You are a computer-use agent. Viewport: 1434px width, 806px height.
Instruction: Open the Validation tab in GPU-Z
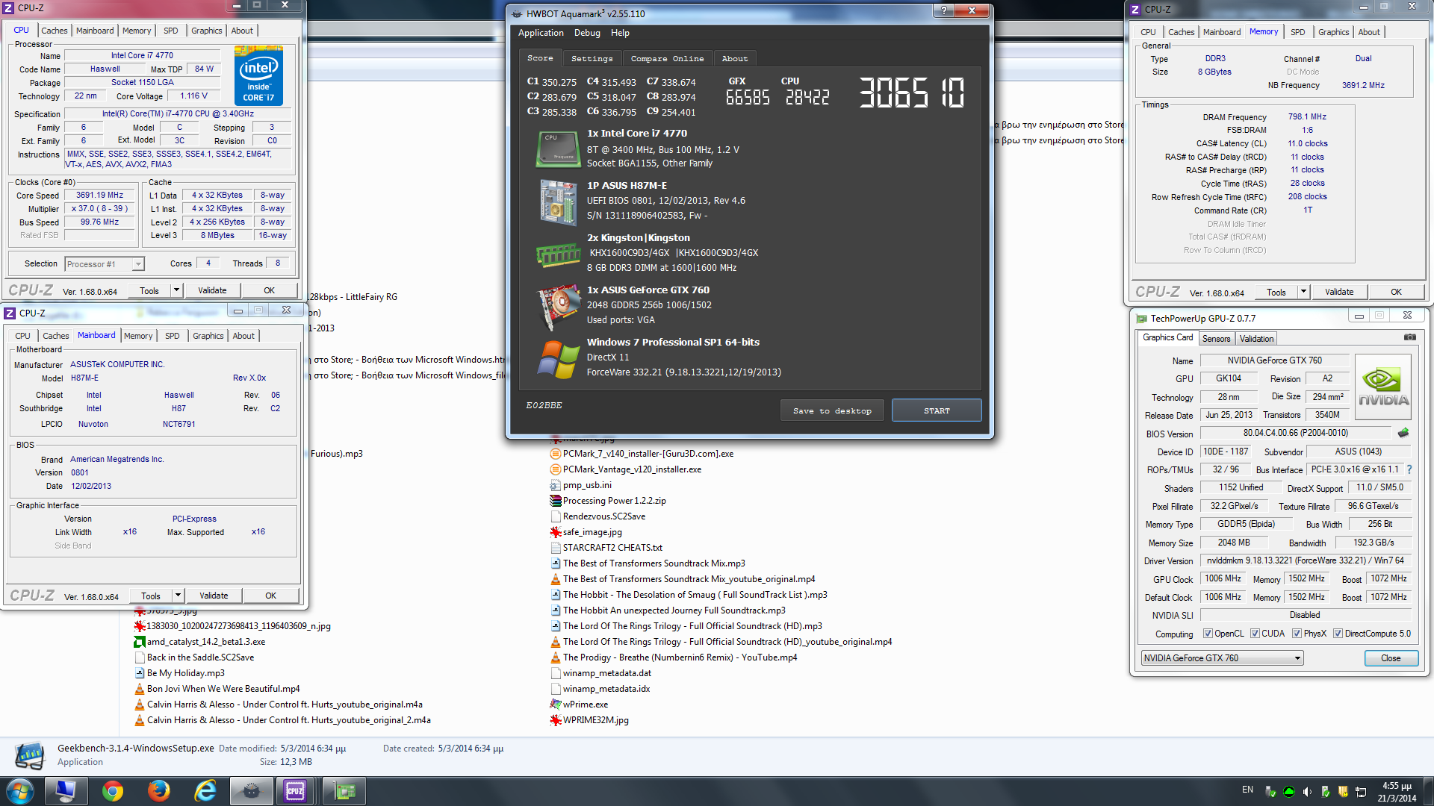click(x=1256, y=339)
